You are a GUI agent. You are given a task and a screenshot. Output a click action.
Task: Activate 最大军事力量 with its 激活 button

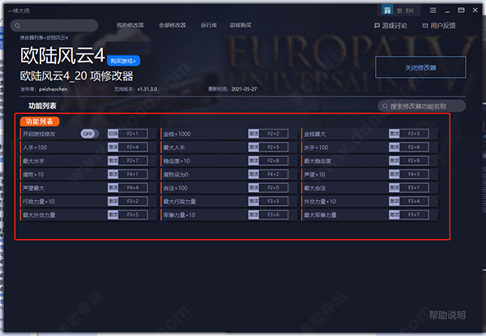coord(394,215)
